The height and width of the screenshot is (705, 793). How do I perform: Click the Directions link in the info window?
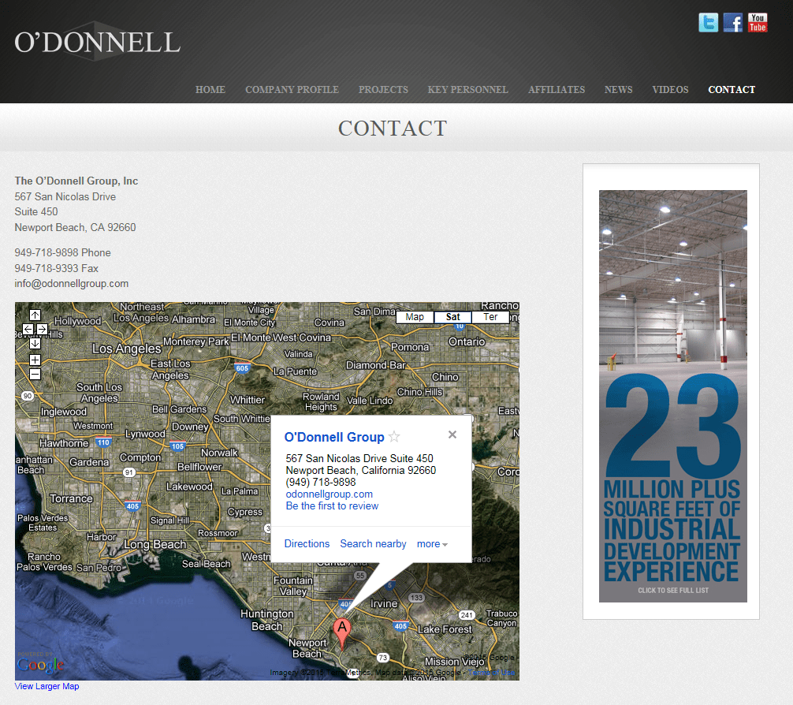(x=307, y=543)
